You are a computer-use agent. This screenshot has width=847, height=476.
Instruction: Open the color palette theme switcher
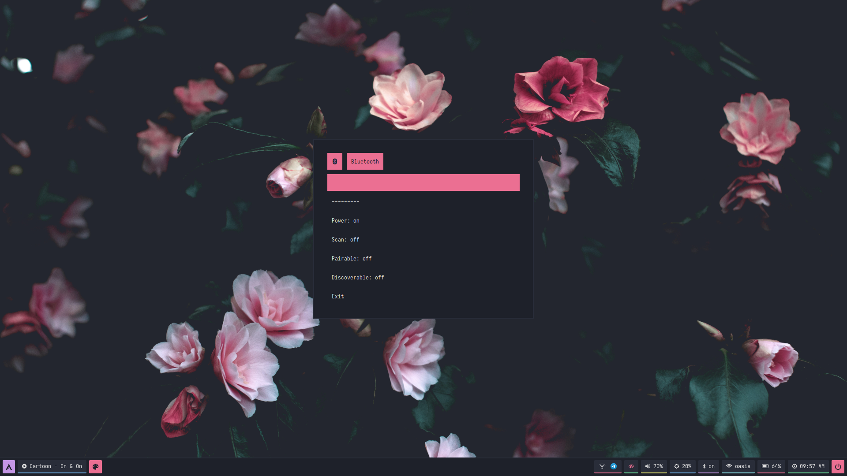[95, 466]
